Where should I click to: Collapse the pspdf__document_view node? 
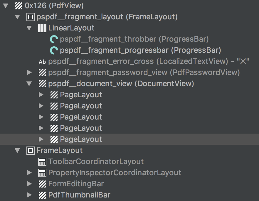[29, 84]
